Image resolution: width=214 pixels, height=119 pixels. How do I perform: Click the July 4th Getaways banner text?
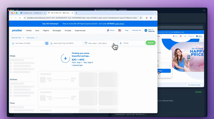[x=50, y=24]
